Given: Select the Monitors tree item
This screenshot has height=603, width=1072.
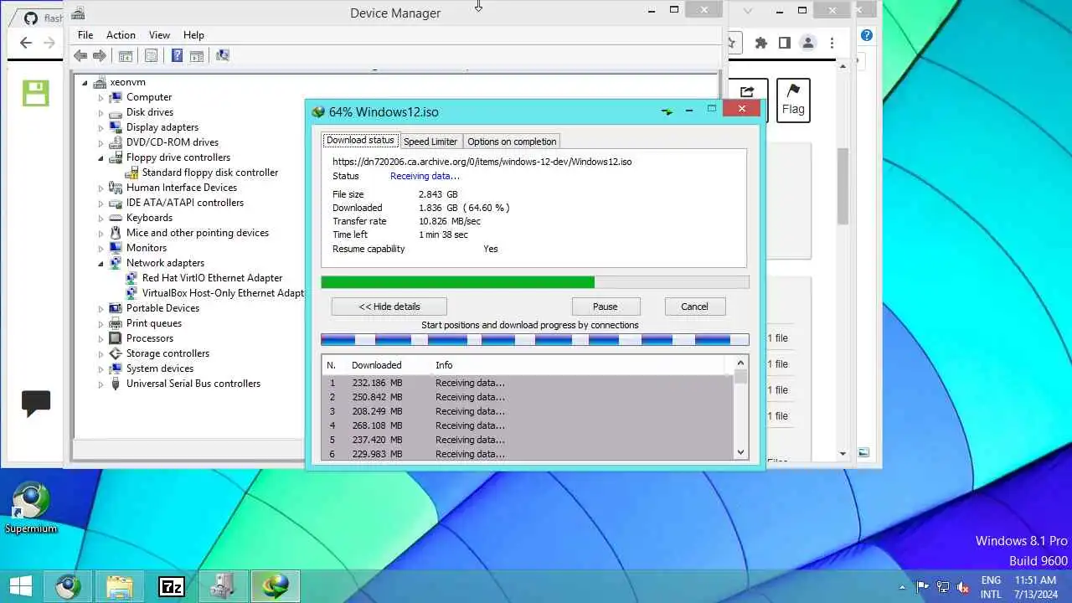Looking at the screenshot, I should click(x=147, y=248).
